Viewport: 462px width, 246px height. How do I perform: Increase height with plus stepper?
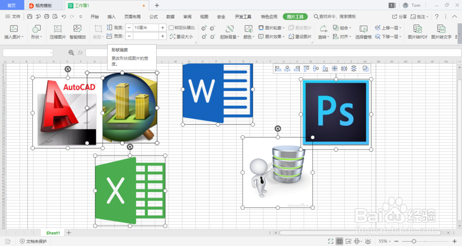[x=163, y=28]
